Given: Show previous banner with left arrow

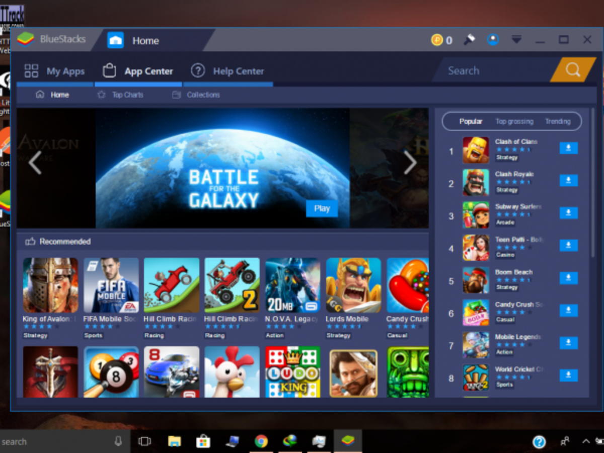Looking at the screenshot, I should [x=35, y=163].
